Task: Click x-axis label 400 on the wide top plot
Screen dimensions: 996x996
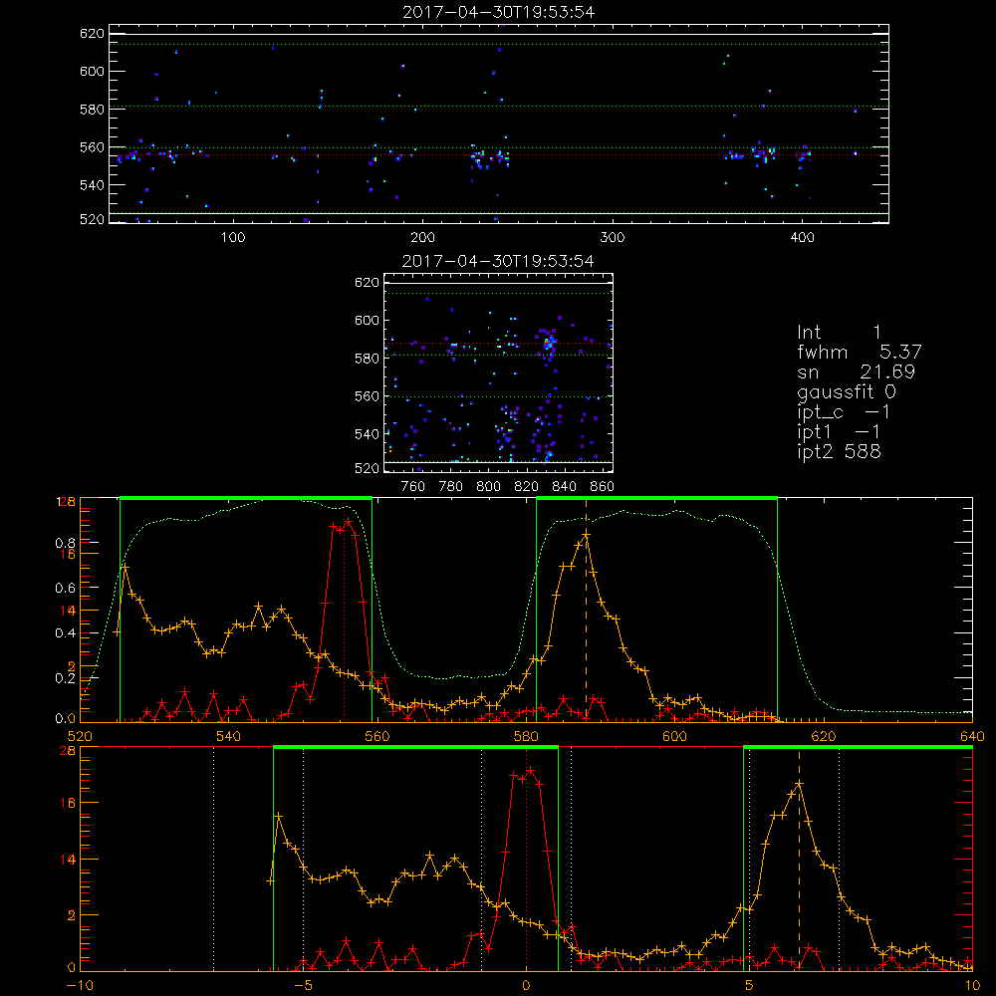Action: coord(802,238)
